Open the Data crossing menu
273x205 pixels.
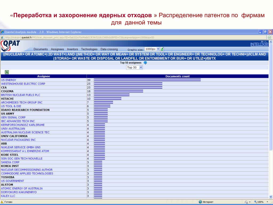pyautogui.click(x=109, y=49)
